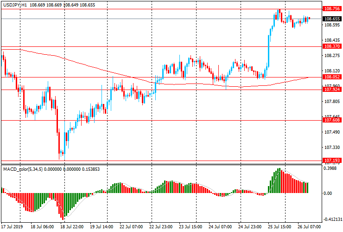This screenshot has width=343, height=232.
Task: Click the 0.3988 MACD scale value
Action: [330, 168]
